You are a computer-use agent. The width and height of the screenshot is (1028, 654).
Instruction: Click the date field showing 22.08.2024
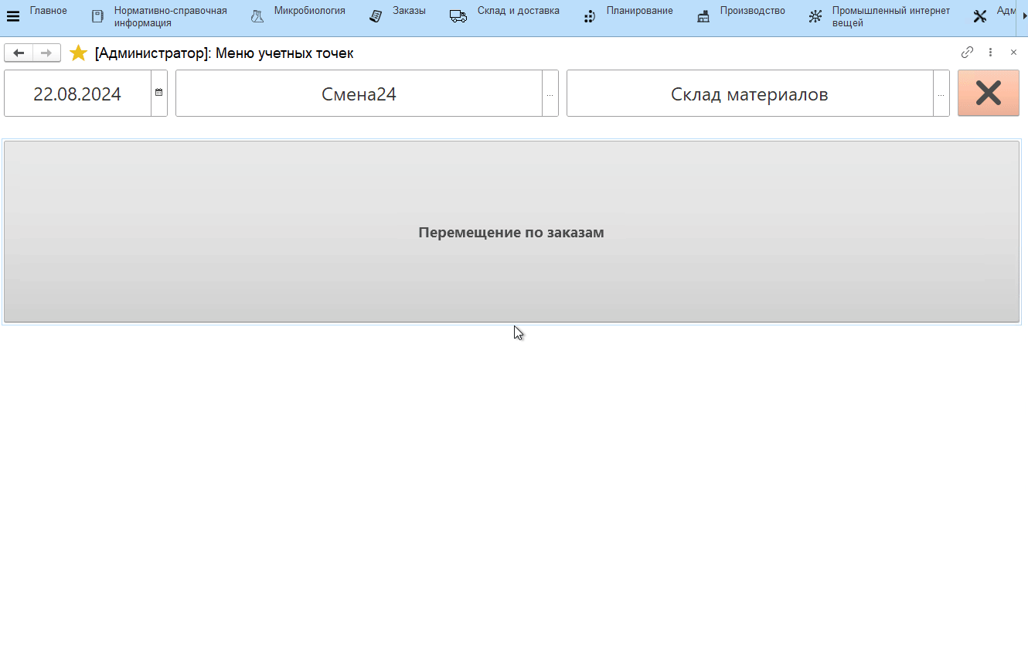tap(77, 94)
